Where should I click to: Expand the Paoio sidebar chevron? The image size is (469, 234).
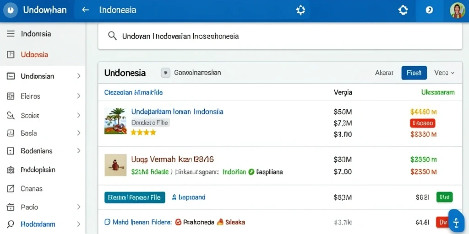click(x=79, y=207)
